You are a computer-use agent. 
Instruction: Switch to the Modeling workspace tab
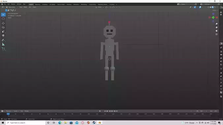pos(38,4)
